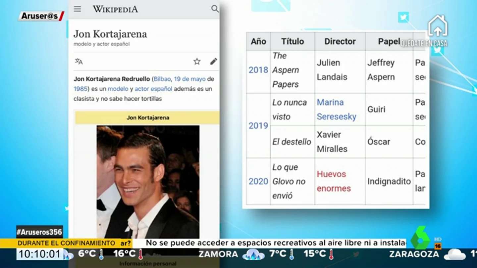Open the 2020 year link in table
This screenshot has width=477, height=268.
258,181
